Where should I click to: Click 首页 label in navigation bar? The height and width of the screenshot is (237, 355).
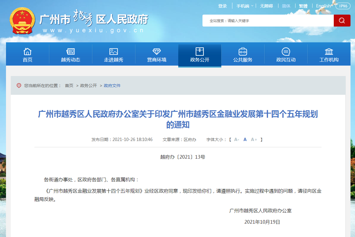(28, 60)
